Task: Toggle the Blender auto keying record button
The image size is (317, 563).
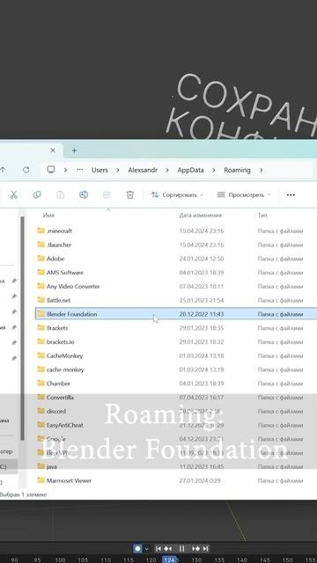Action: [137, 548]
